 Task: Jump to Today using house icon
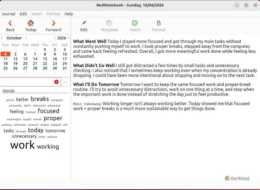point(31,26)
